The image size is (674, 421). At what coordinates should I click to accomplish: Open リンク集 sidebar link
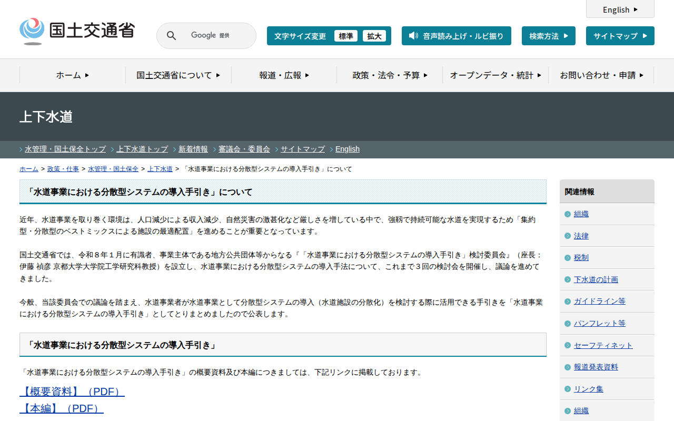pos(589,389)
